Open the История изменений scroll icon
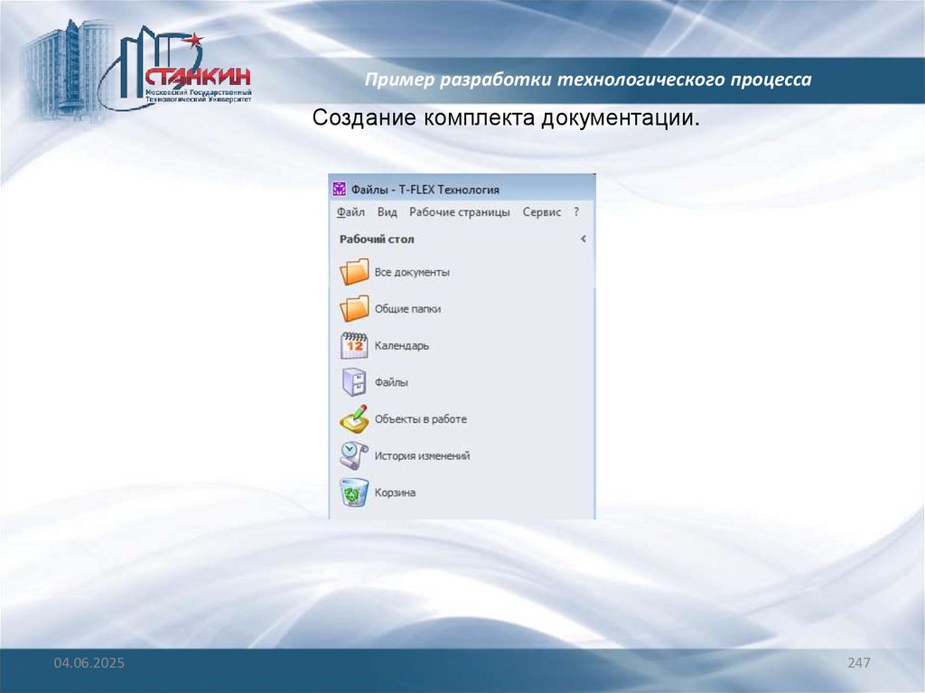This screenshot has width=925, height=693. point(354,455)
